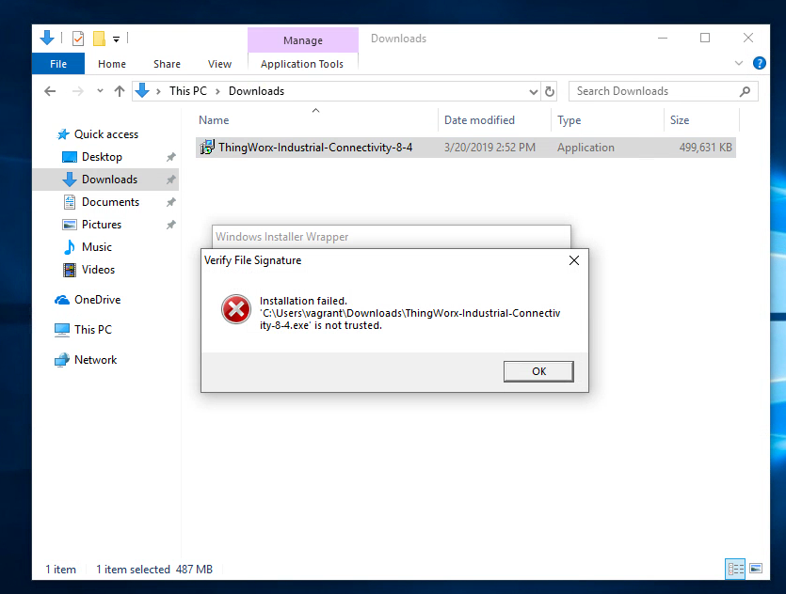Image resolution: width=786 pixels, height=594 pixels.
Task: Click OK in the Verify File Signature dialog
Action: (x=538, y=371)
